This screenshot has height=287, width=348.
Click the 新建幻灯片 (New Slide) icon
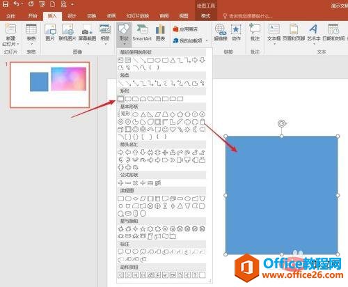click(x=10, y=29)
